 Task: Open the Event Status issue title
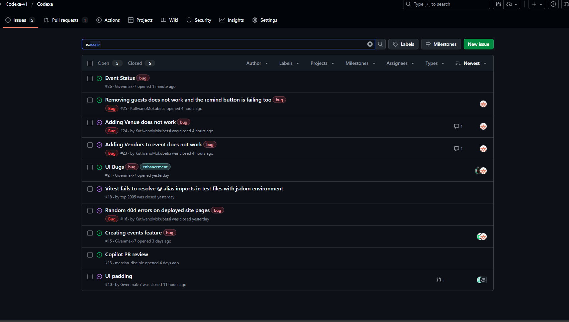(x=120, y=78)
